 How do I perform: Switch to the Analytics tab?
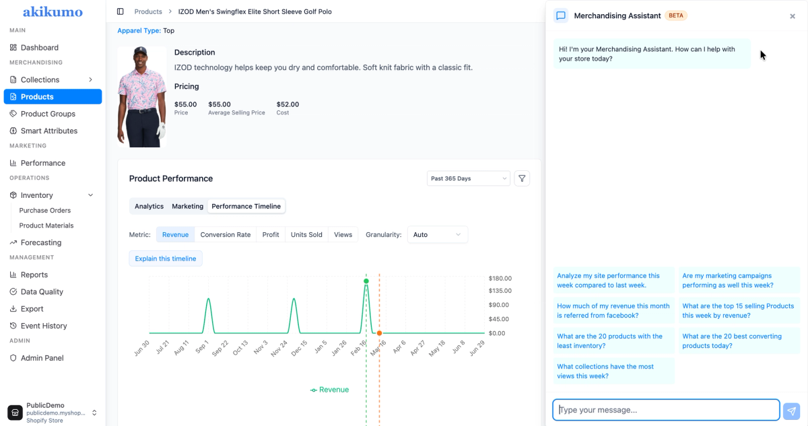149,207
